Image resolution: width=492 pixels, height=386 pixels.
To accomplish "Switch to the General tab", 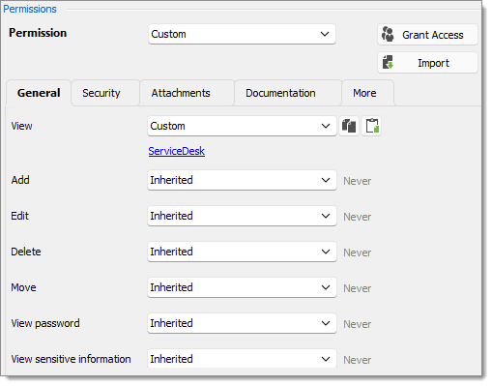I will (39, 93).
